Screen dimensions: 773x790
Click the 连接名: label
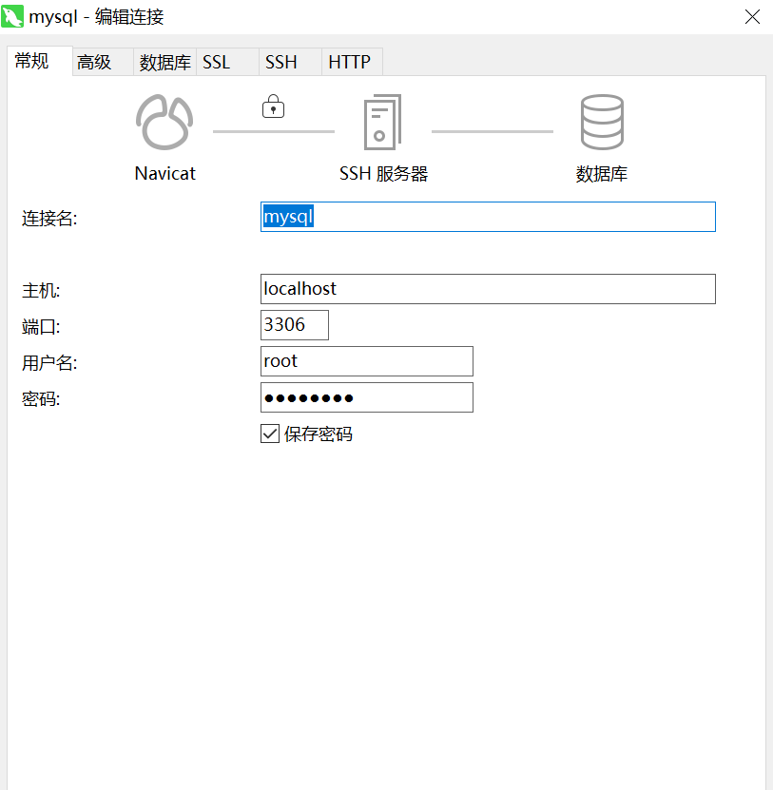tap(49, 219)
